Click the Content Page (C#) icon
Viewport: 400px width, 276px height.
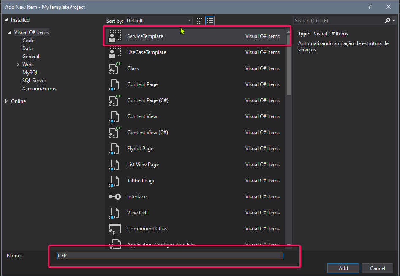[115, 100]
